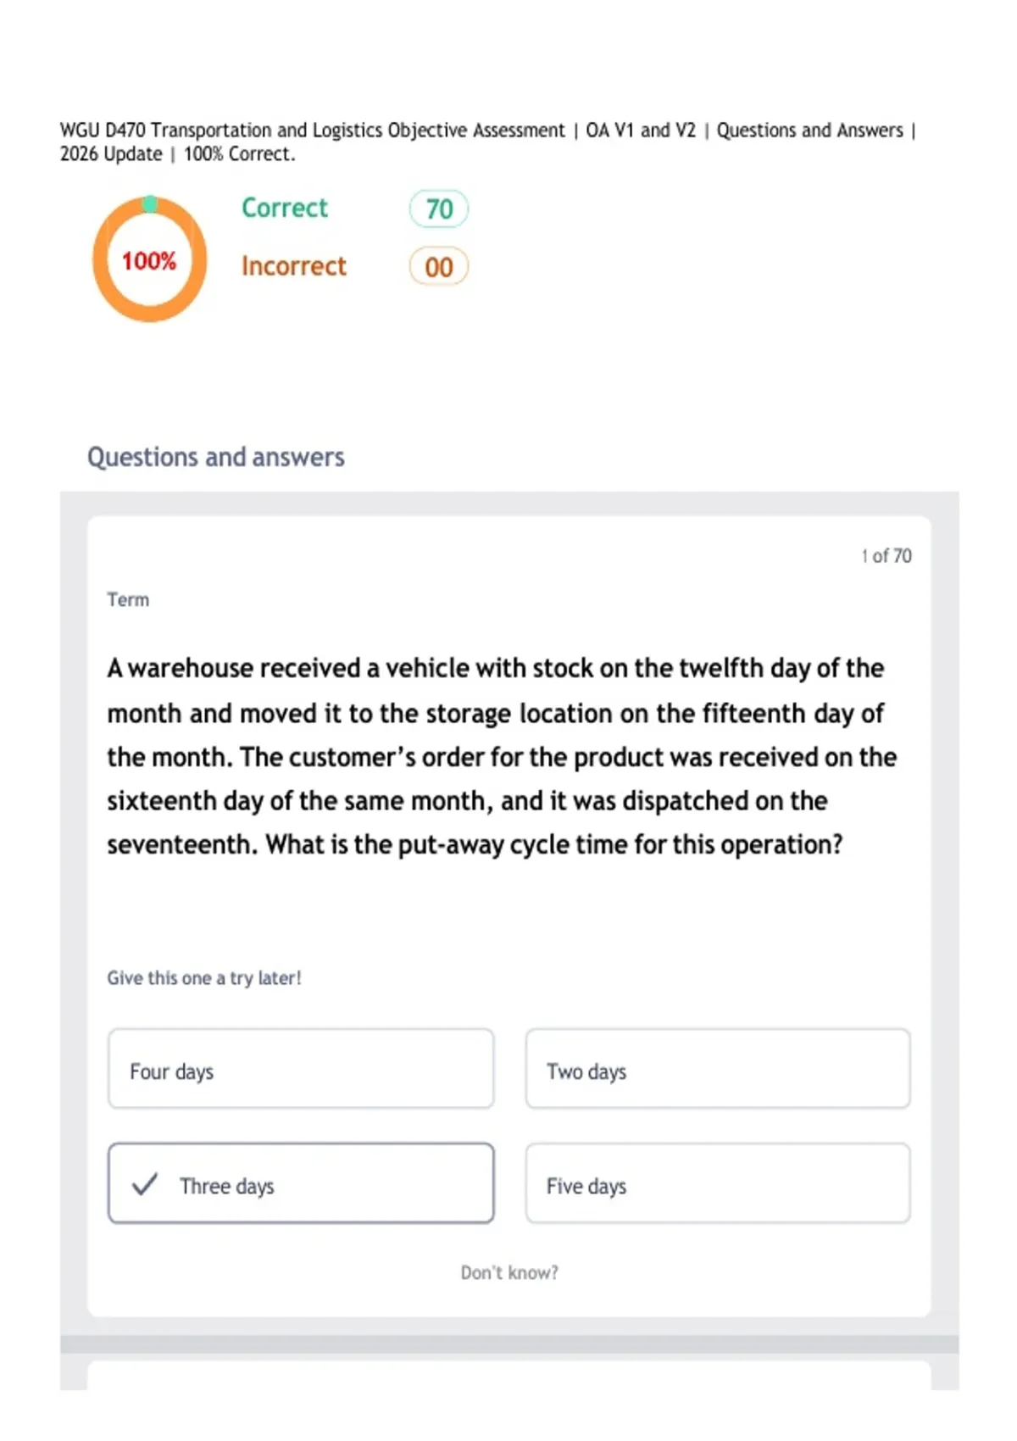
Task: Click the Questions and answers heading
Action: point(216,457)
